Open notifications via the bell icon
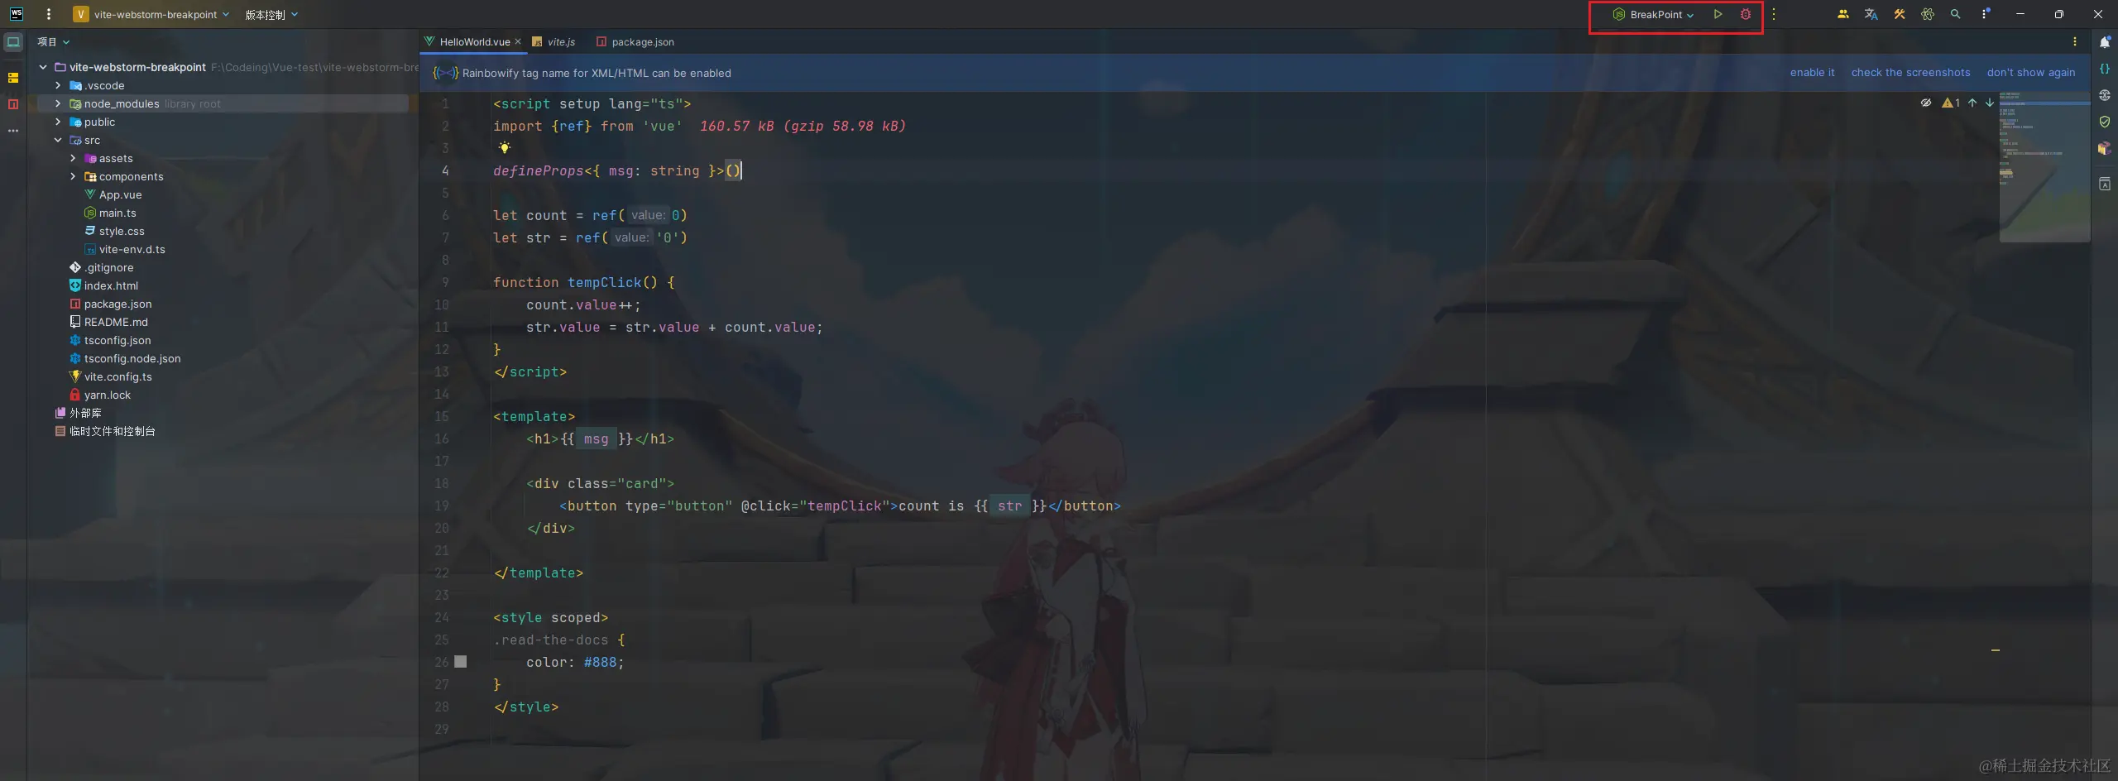2118x781 pixels. click(2104, 42)
